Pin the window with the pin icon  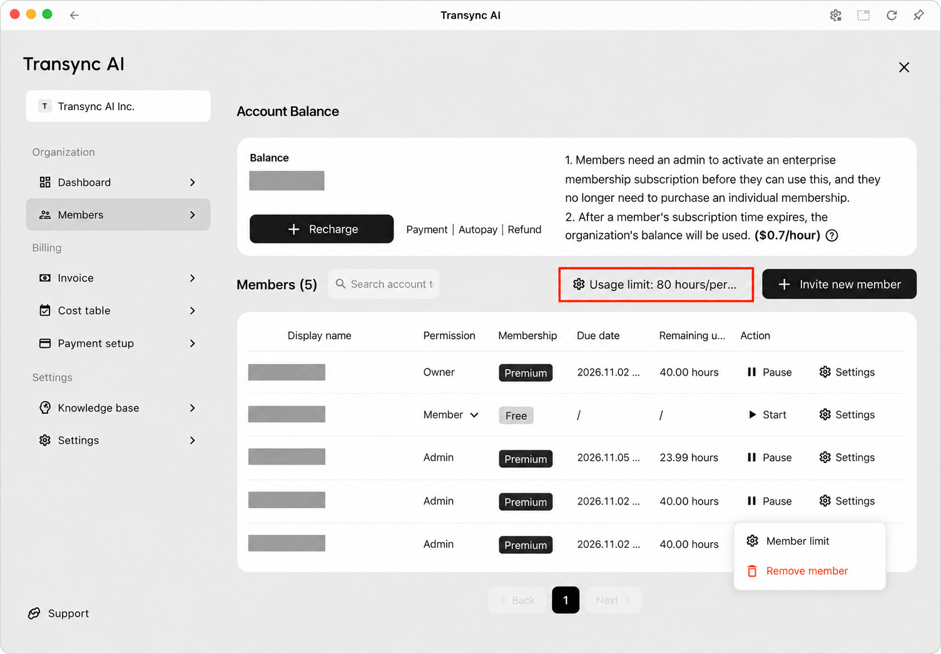click(x=918, y=15)
